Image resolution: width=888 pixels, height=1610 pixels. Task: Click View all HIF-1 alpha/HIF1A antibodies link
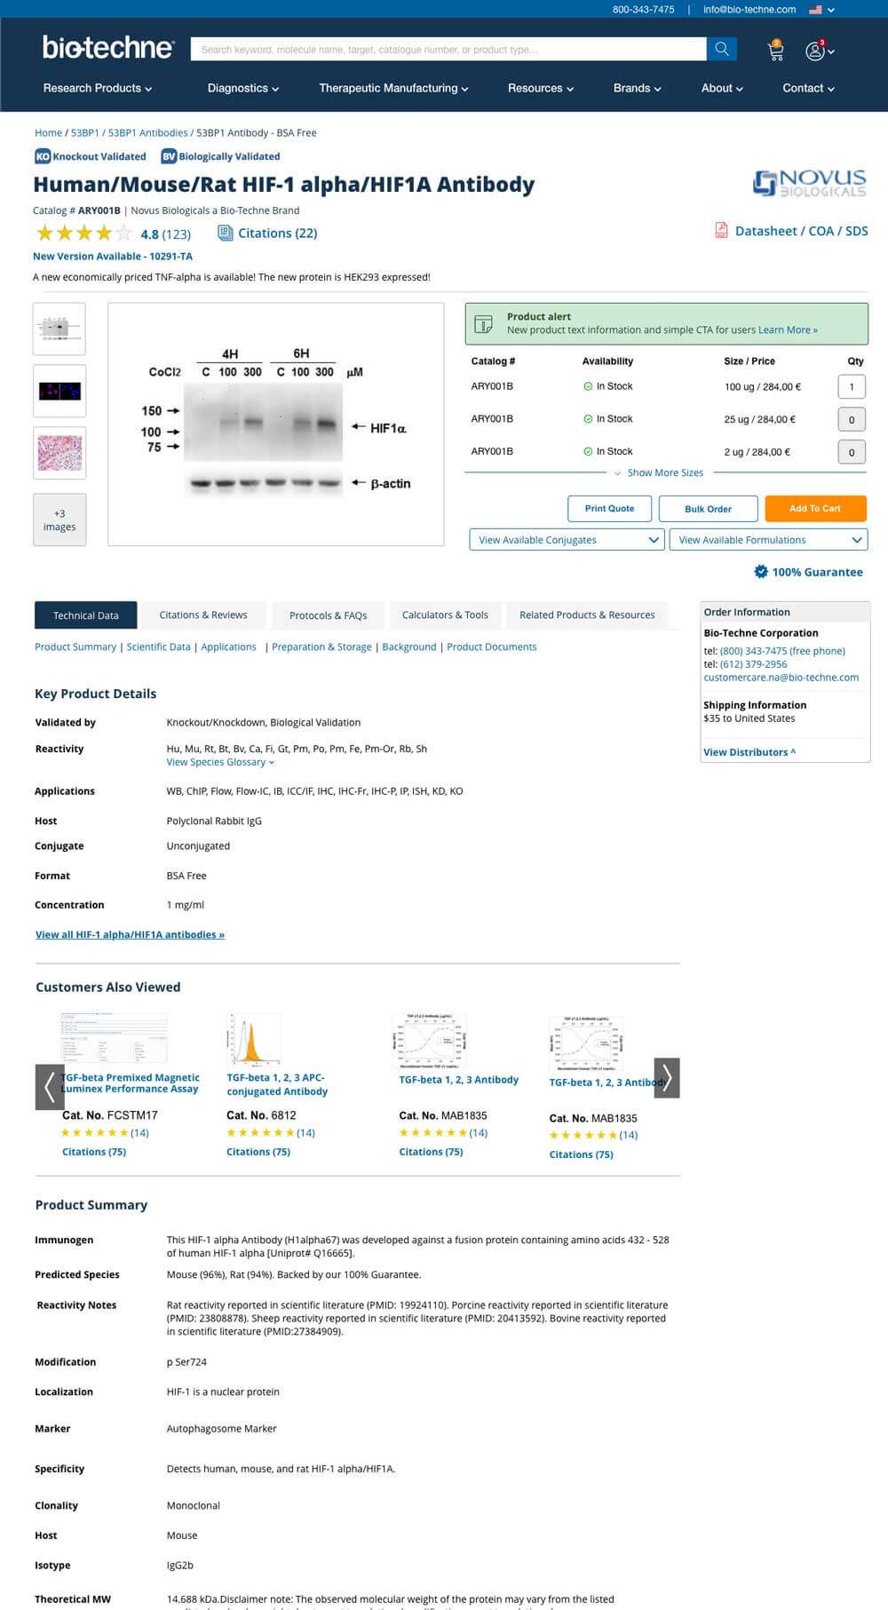click(130, 934)
